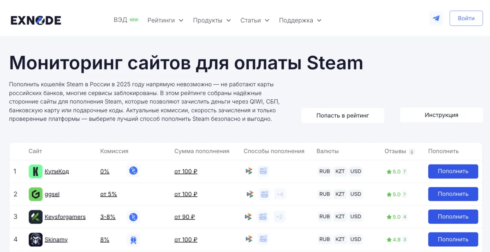490x252 pixels.
Task: Click the bank card payment icon in ggsel row
Action: point(263,194)
